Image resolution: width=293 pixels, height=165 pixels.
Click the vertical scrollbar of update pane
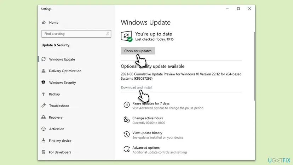coord(254,67)
